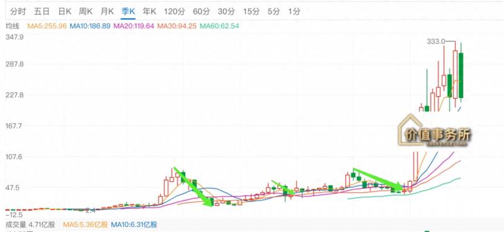Click the 333.0 high price marker
The width and height of the screenshot is (504, 232).
pos(436,41)
